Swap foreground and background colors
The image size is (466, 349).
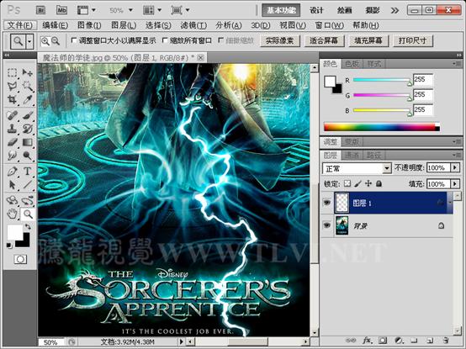(x=28, y=227)
